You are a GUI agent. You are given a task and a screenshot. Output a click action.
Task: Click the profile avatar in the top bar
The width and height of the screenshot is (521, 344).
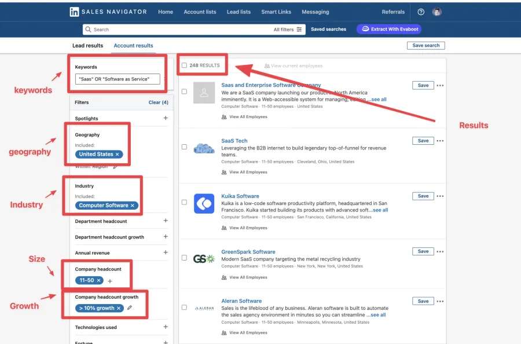438,12
